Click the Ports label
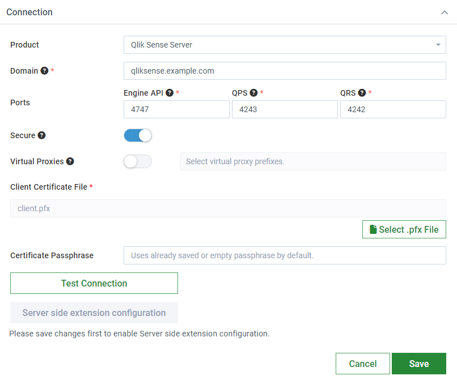Screen dimensions: 457x380 pos(20,103)
